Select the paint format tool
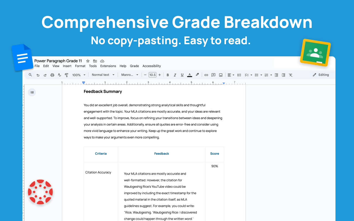354x221 pixels. click(x=66, y=75)
